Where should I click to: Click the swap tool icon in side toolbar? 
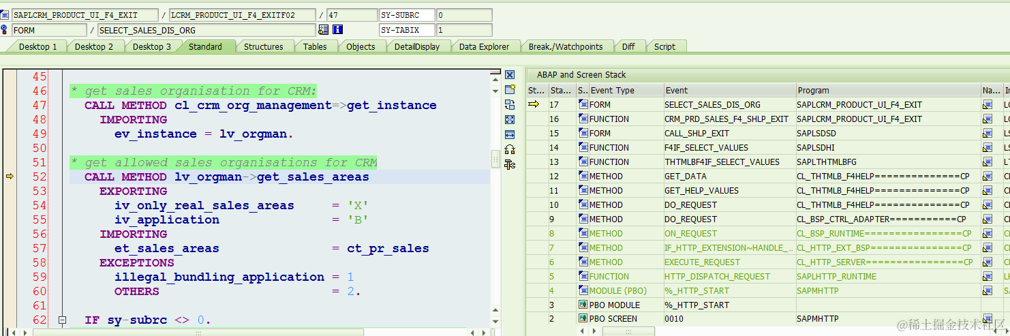510,104
